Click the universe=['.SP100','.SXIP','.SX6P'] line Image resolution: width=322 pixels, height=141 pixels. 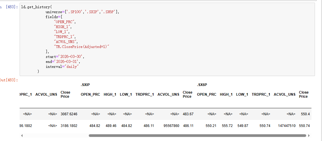click(x=82, y=12)
